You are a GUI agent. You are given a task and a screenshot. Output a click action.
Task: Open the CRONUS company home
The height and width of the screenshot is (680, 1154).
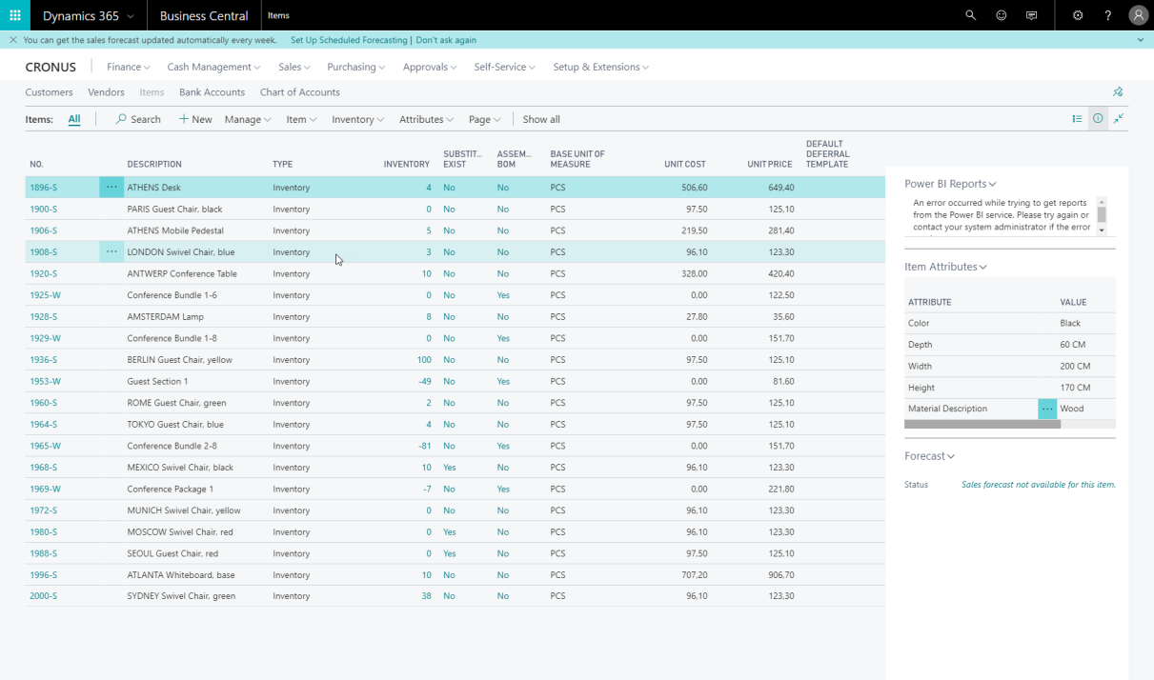pyautogui.click(x=51, y=67)
